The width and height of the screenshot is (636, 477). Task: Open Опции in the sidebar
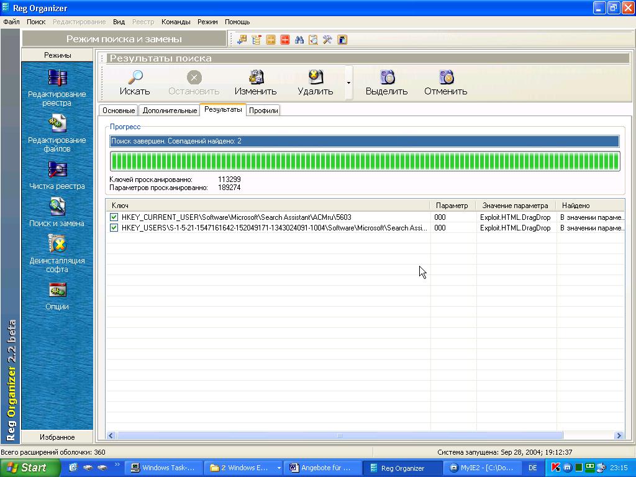click(57, 296)
